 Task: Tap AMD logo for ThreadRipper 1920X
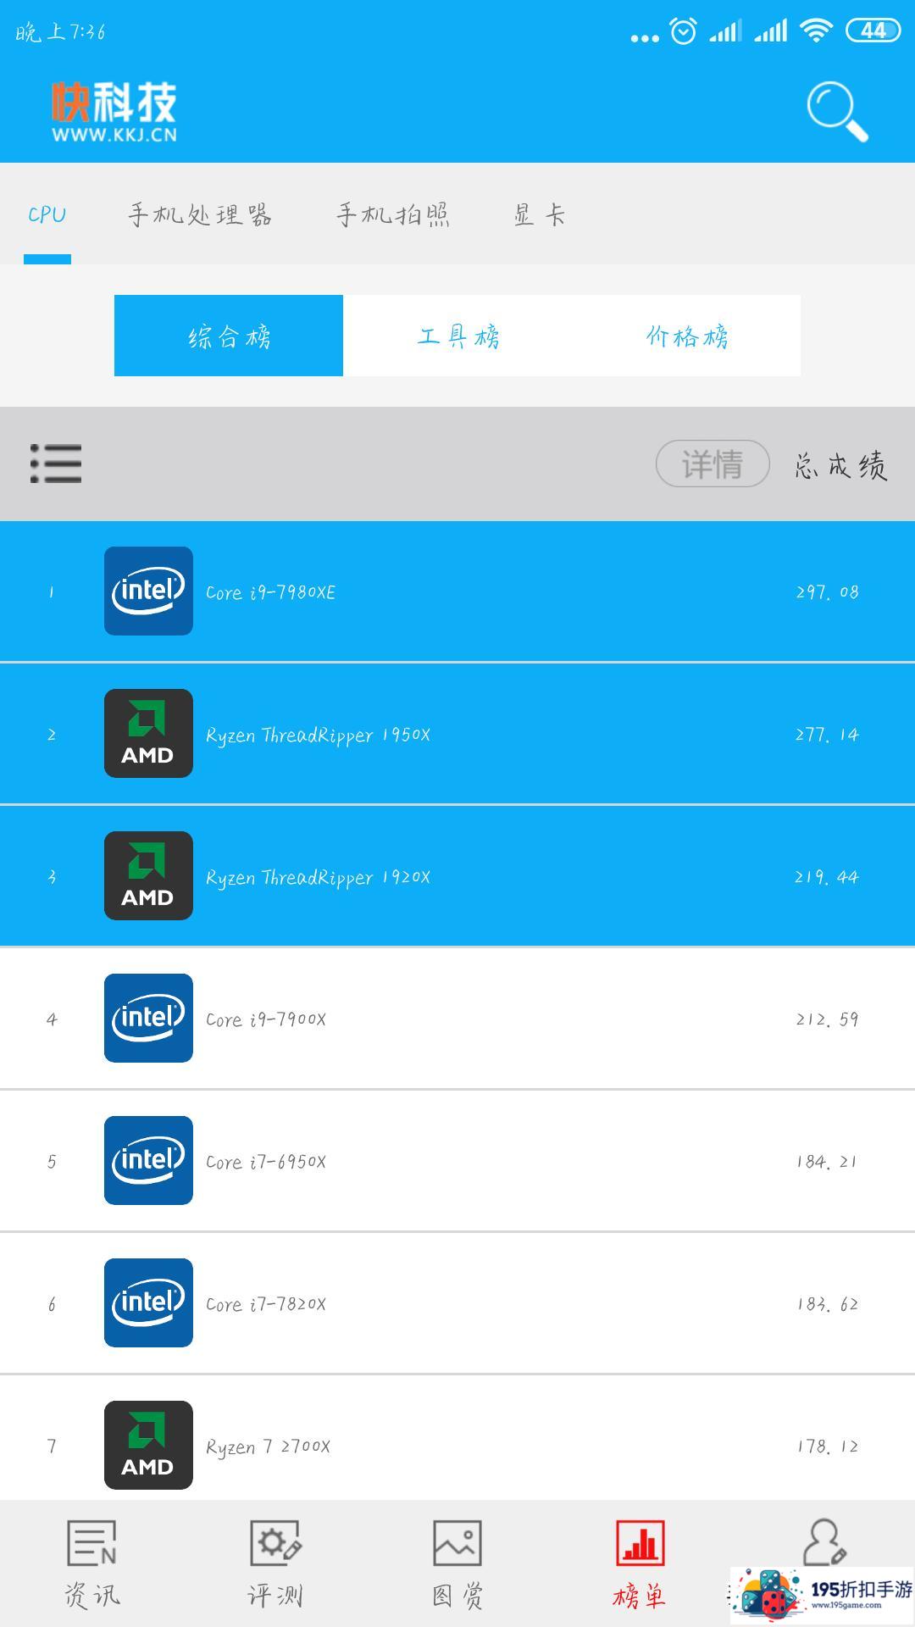148,875
